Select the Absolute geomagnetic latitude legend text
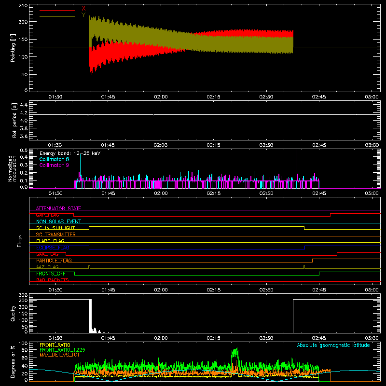This screenshot has width=386, height=386. point(333,345)
